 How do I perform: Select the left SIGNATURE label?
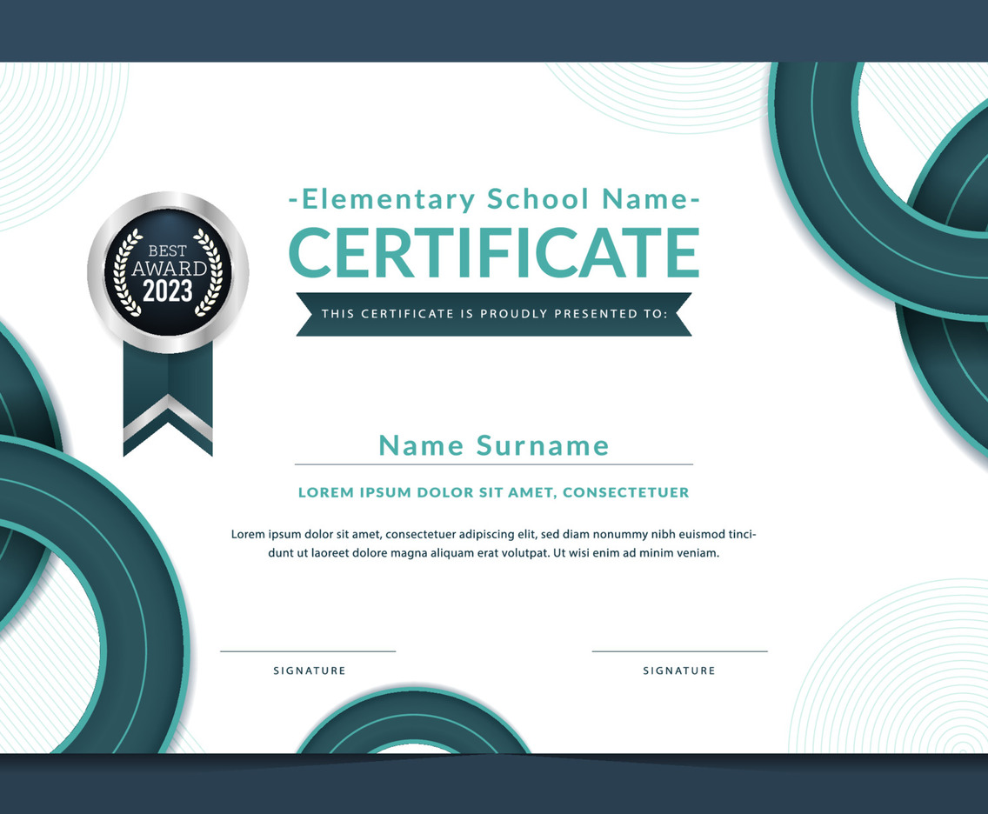(x=310, y=671)
